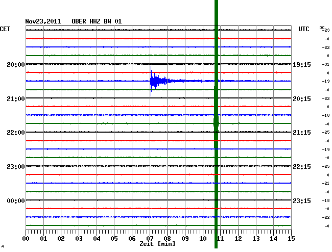Click the 23:15 UTC time label
The height and width of the screenshot is (252, 332).
(302, 200)
